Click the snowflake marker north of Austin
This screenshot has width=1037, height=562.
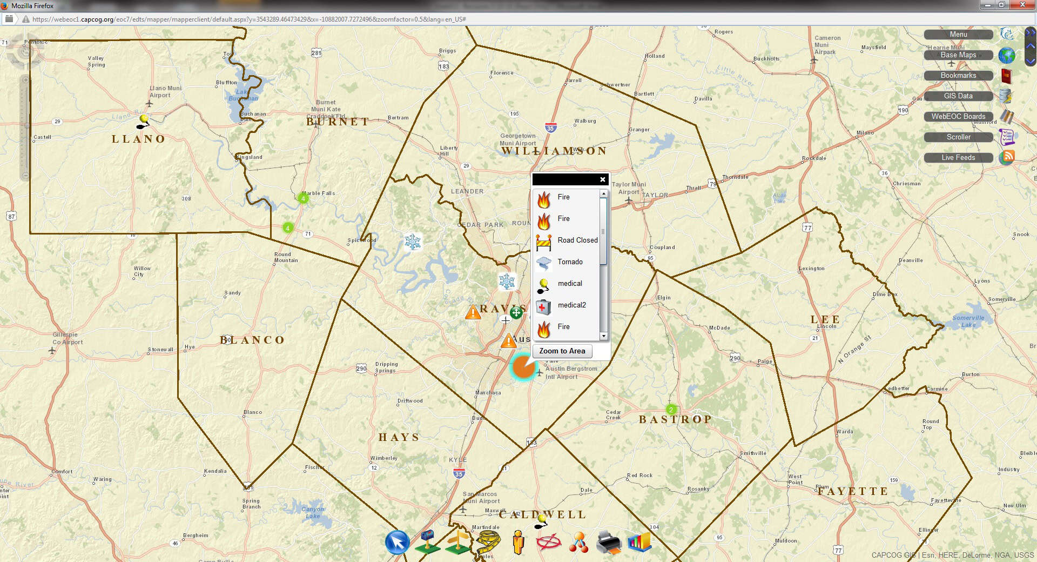[507, 281]
